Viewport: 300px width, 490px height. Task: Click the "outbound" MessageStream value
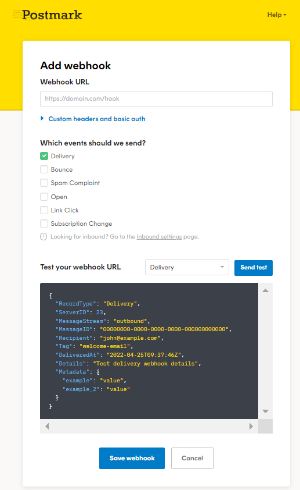click(130, 321)
